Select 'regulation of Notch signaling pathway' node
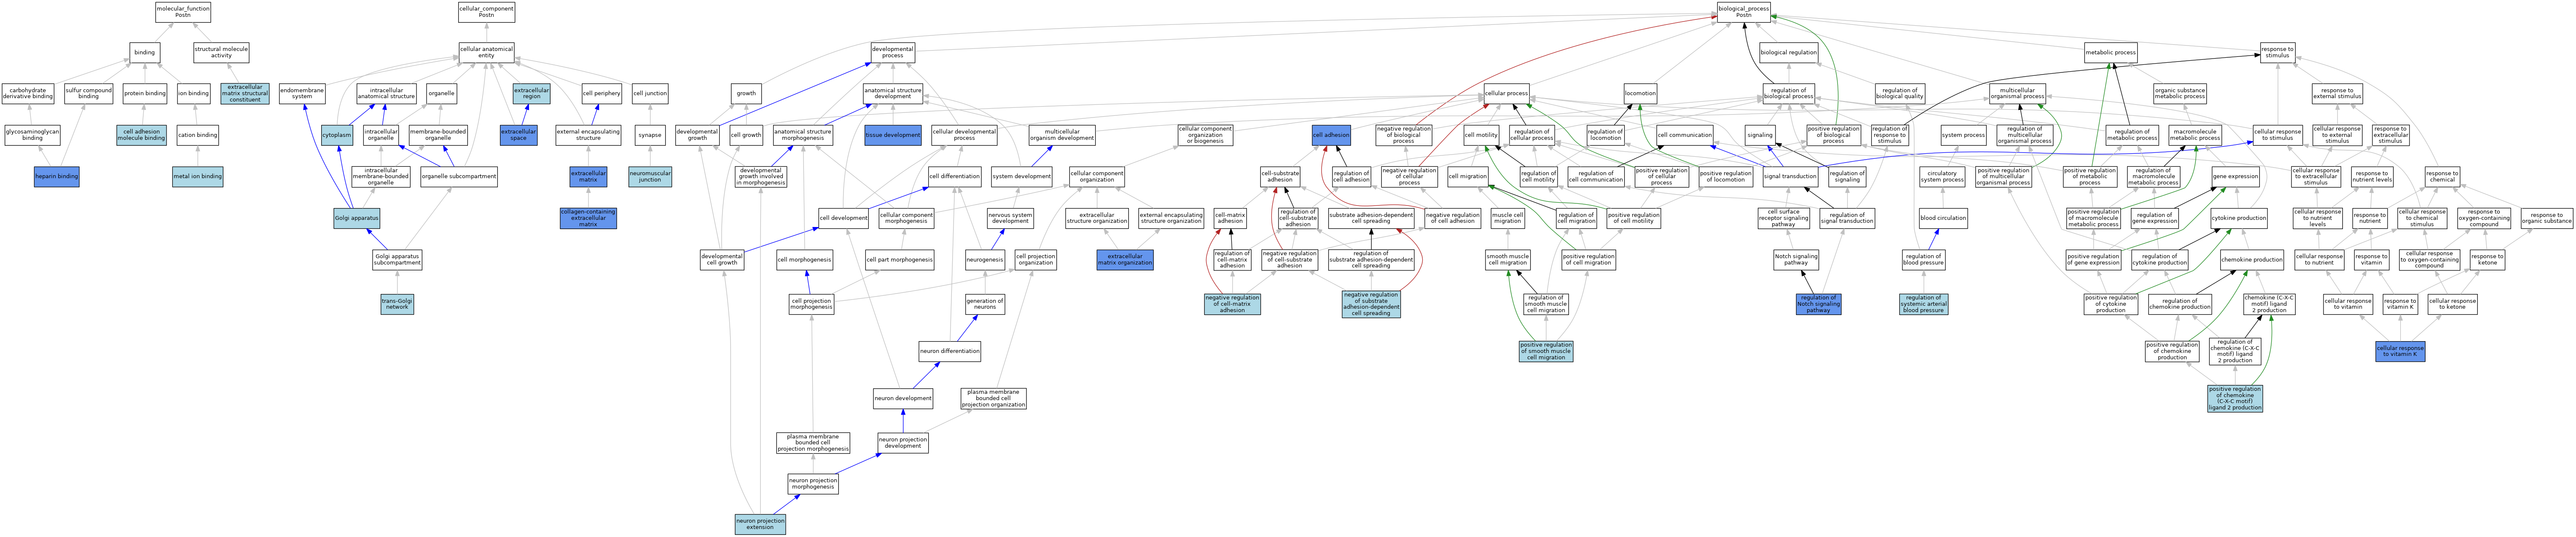This screenshot has width=2576, height=537. (x=1818, y=304)
